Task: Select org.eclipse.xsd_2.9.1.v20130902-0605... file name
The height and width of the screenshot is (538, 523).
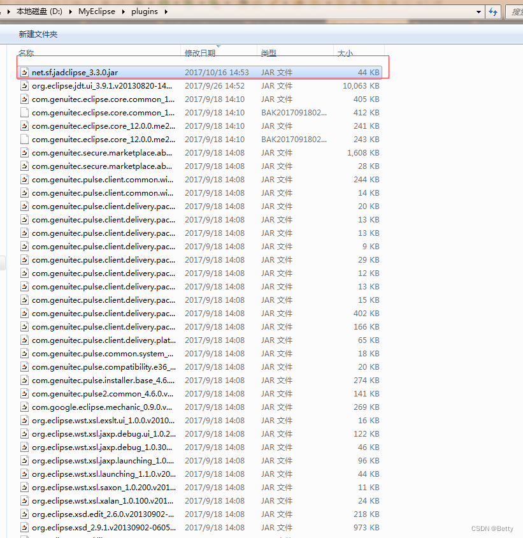Action: coord(104,527)
